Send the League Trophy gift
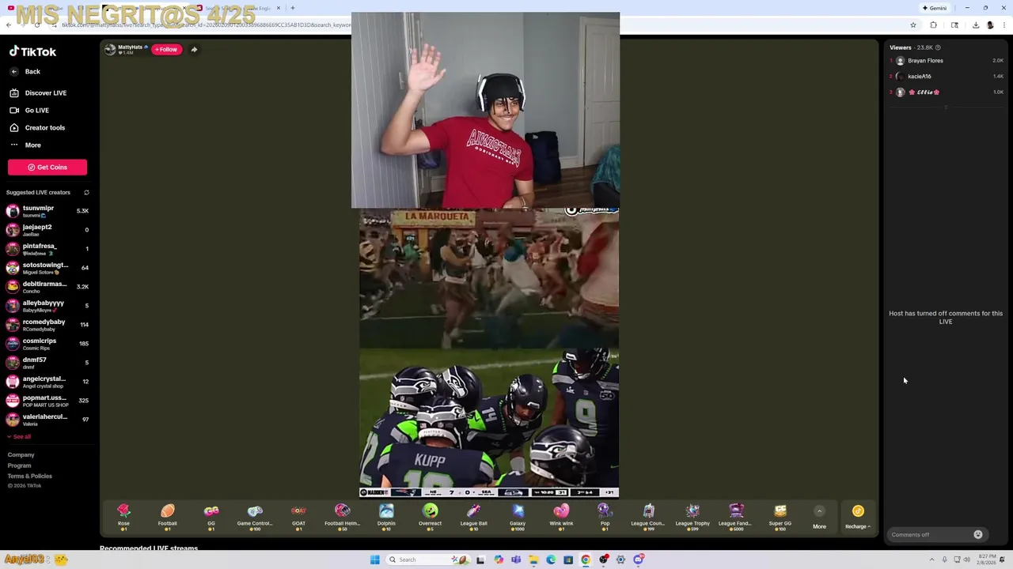 (692, 517)
